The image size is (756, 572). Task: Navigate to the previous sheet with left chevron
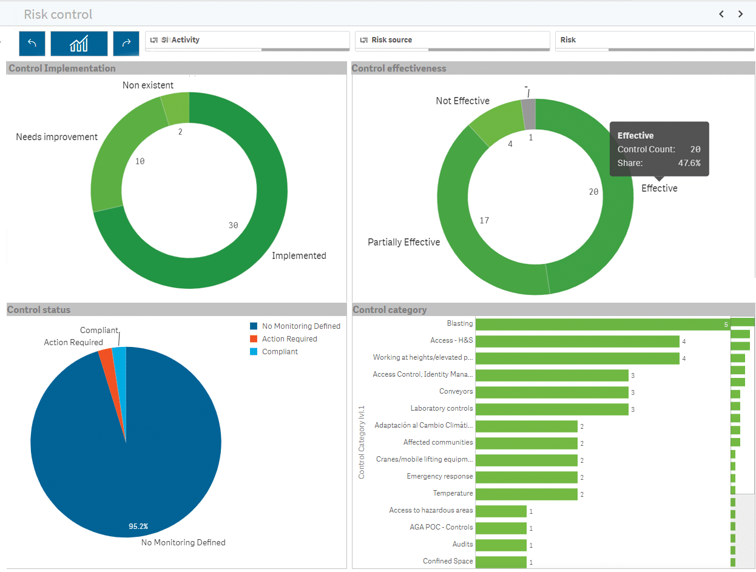(721, 13)
